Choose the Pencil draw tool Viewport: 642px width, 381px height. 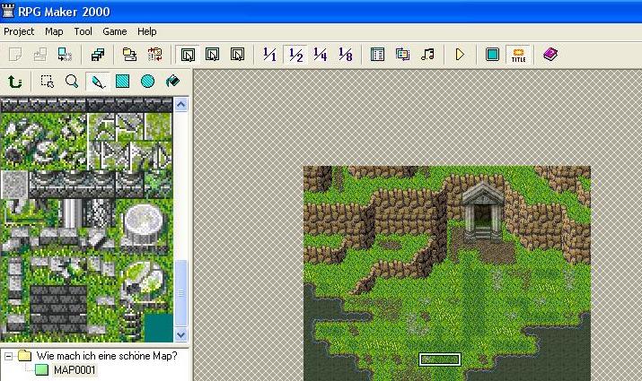click(98, 82)
